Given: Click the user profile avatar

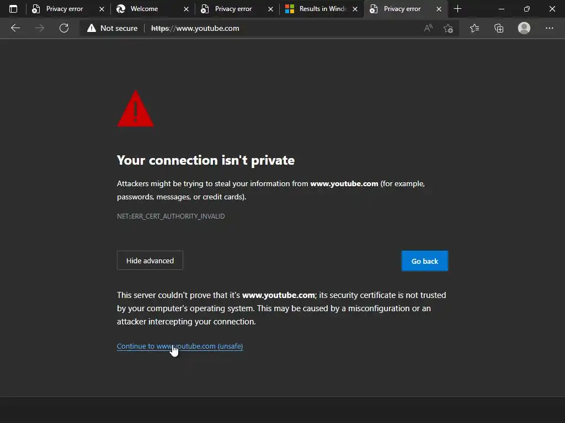Looking at the screenshot, I should point(524,28).
